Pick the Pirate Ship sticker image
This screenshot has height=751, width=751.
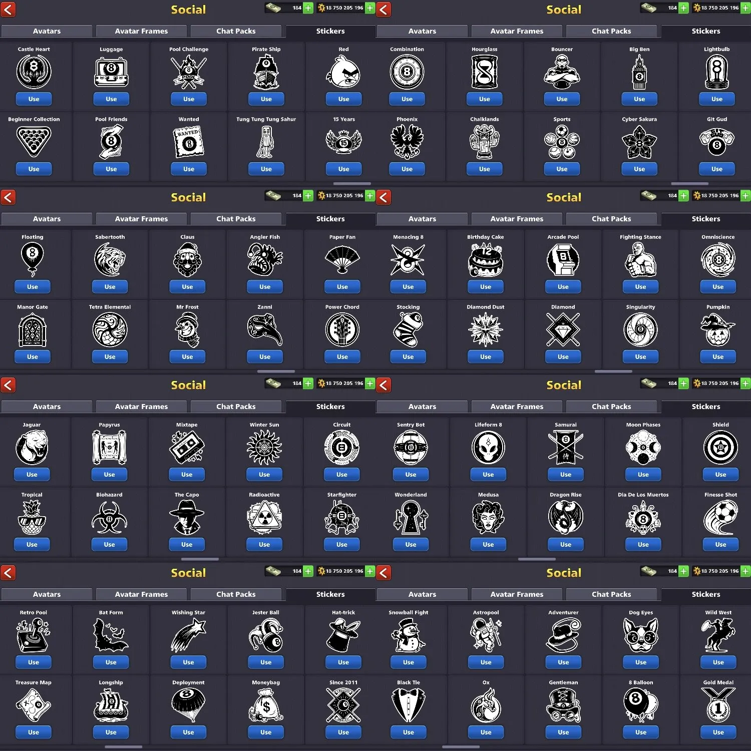(266, 72)
